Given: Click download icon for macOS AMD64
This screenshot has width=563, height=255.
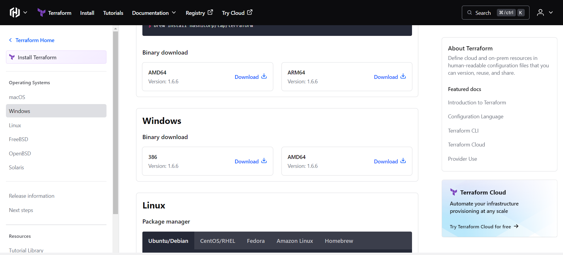Looking at the screenshot, I should [264, 76].
